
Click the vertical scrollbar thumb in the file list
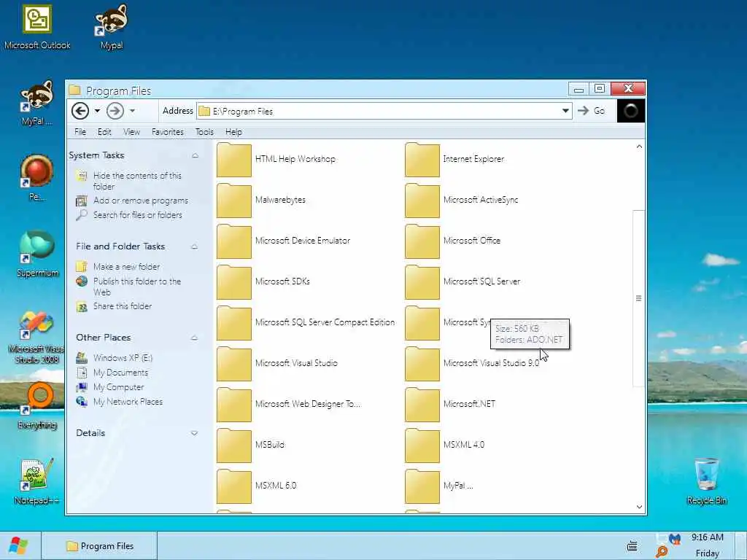tap(639, 298)
